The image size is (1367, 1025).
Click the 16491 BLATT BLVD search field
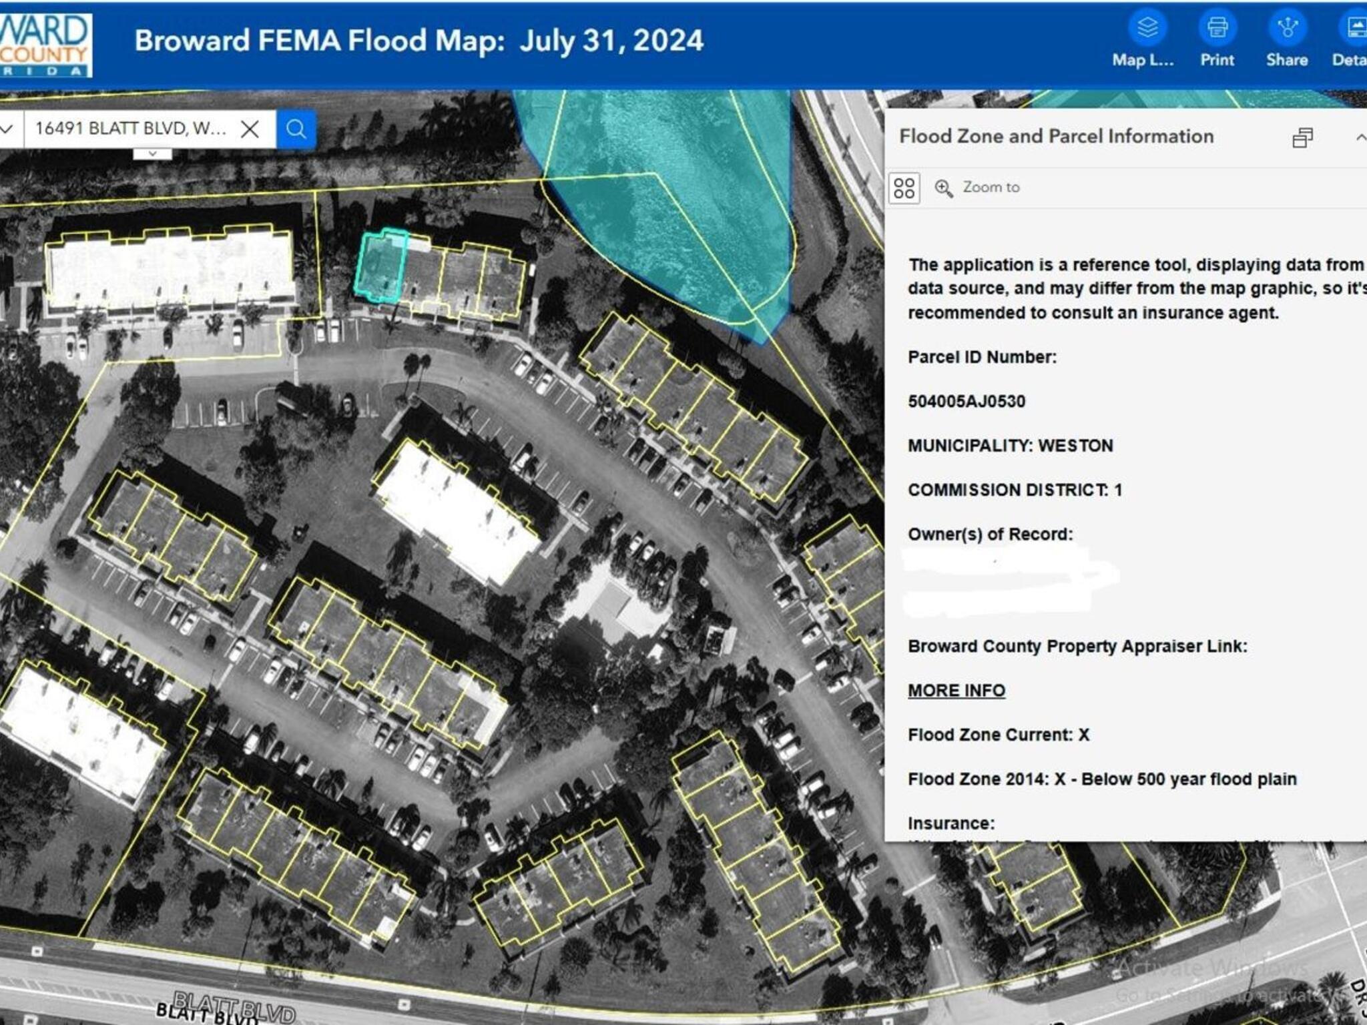tap(131, 129)
